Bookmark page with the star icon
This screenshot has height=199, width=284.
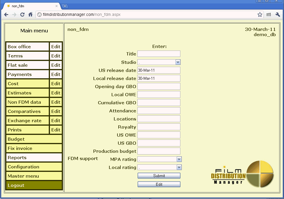[x=260, y=14]
